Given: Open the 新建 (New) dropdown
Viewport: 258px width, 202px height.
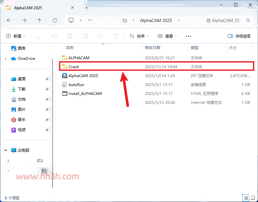Looking at the screenshot, I should [16, 36].
